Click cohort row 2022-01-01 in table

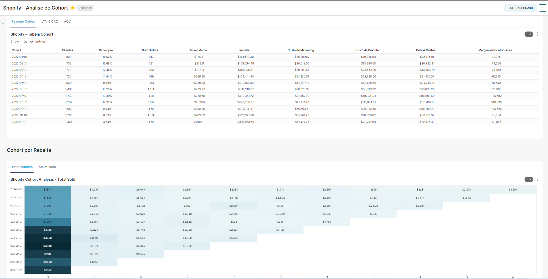(x=275, y=57)
